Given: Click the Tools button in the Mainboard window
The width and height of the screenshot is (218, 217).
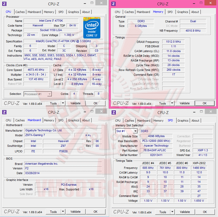Looking at the screenshot, I should [53, 212].
